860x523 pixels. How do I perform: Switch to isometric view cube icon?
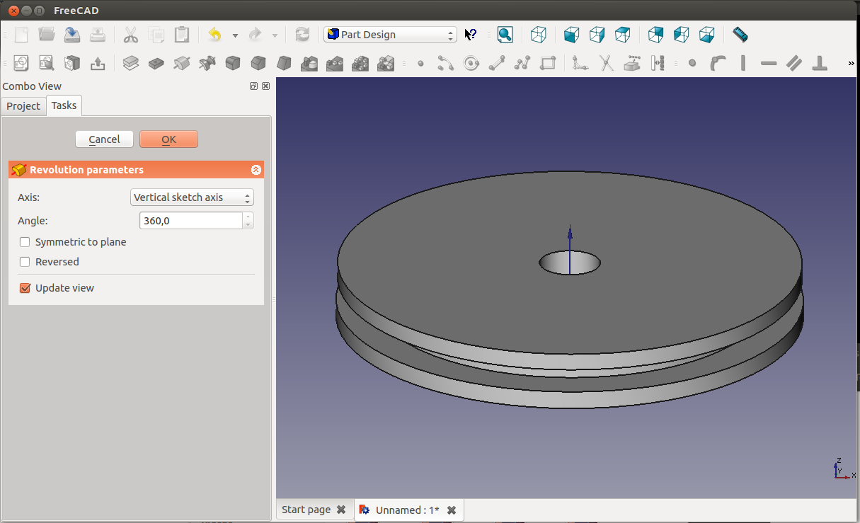tap(539, 35)
